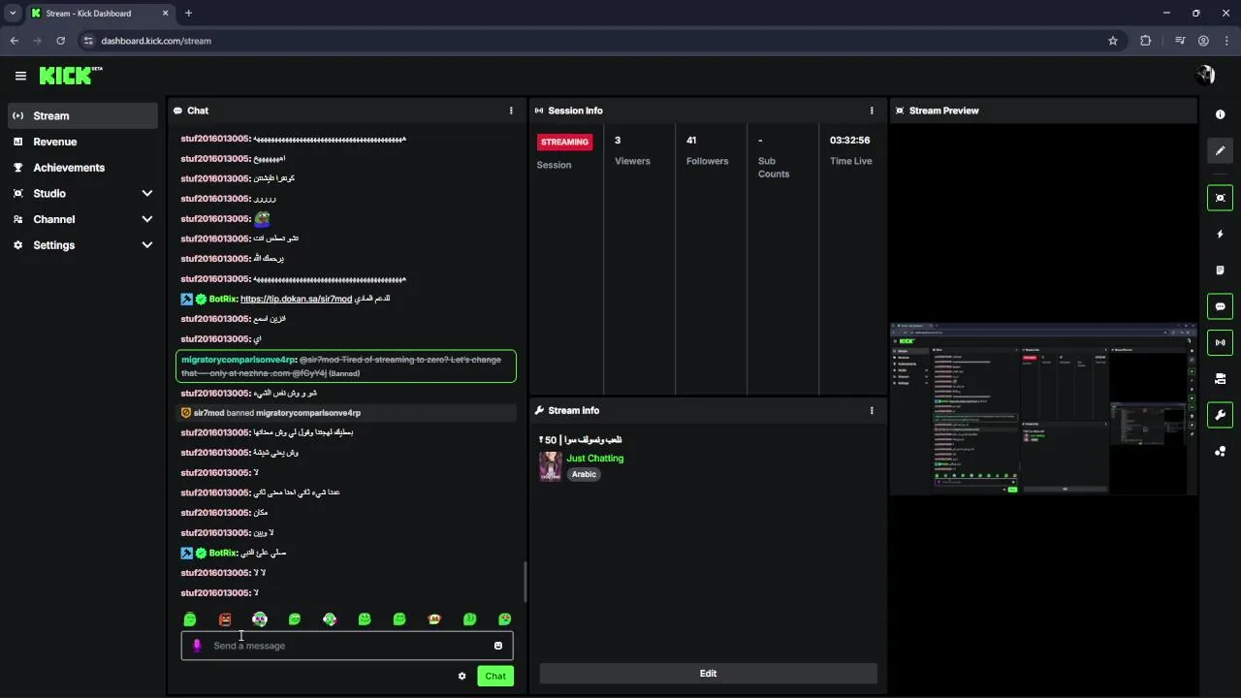
Task: Expand the Studio section chevron
Action: 147,193
